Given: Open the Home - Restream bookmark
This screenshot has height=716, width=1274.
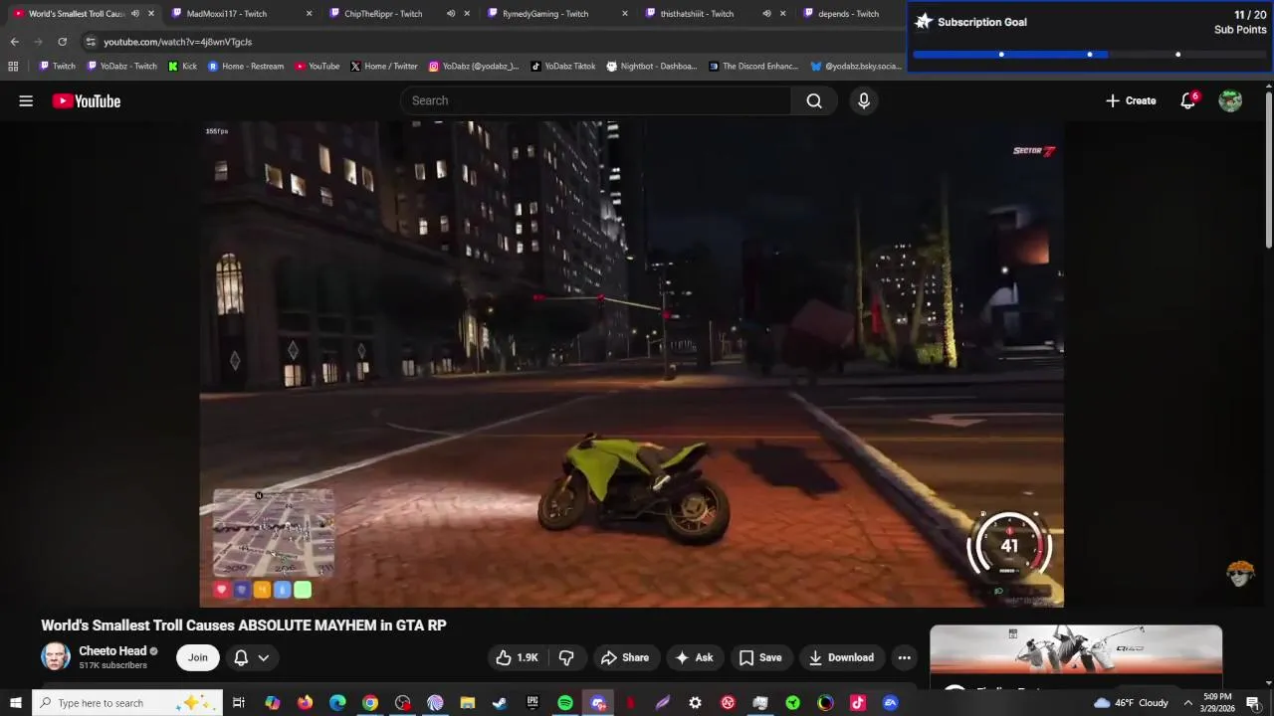Looking at the screenshot, I should click(x=246, y=67).
